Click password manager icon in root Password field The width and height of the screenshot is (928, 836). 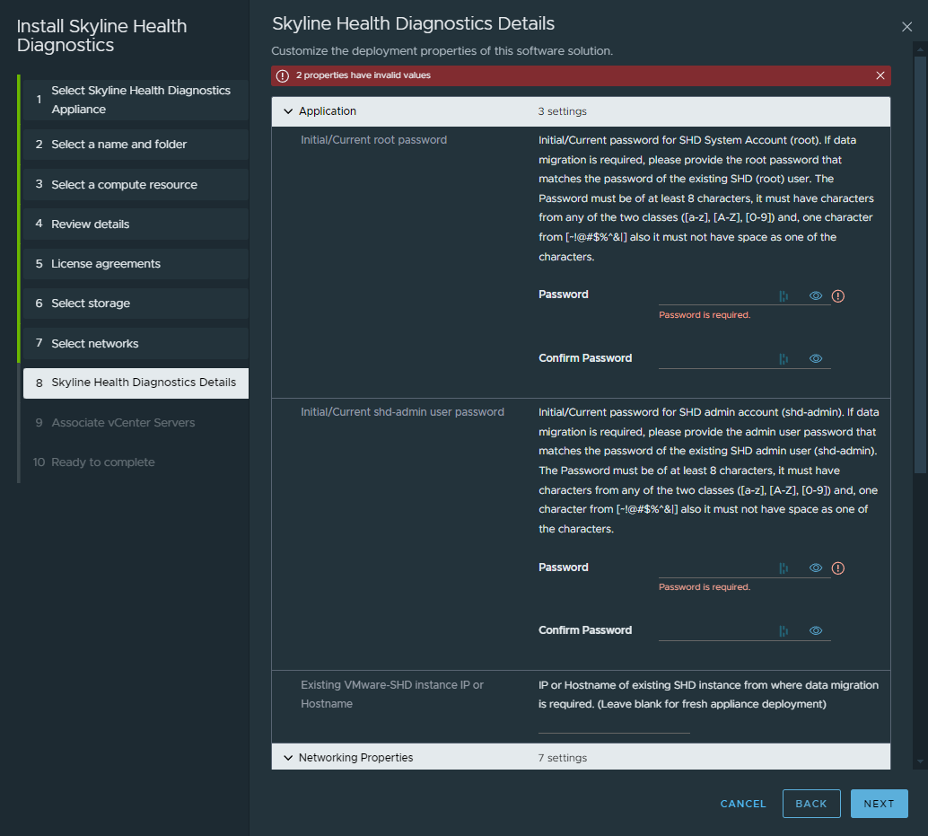pyautogui.click(x=784, y=296)
